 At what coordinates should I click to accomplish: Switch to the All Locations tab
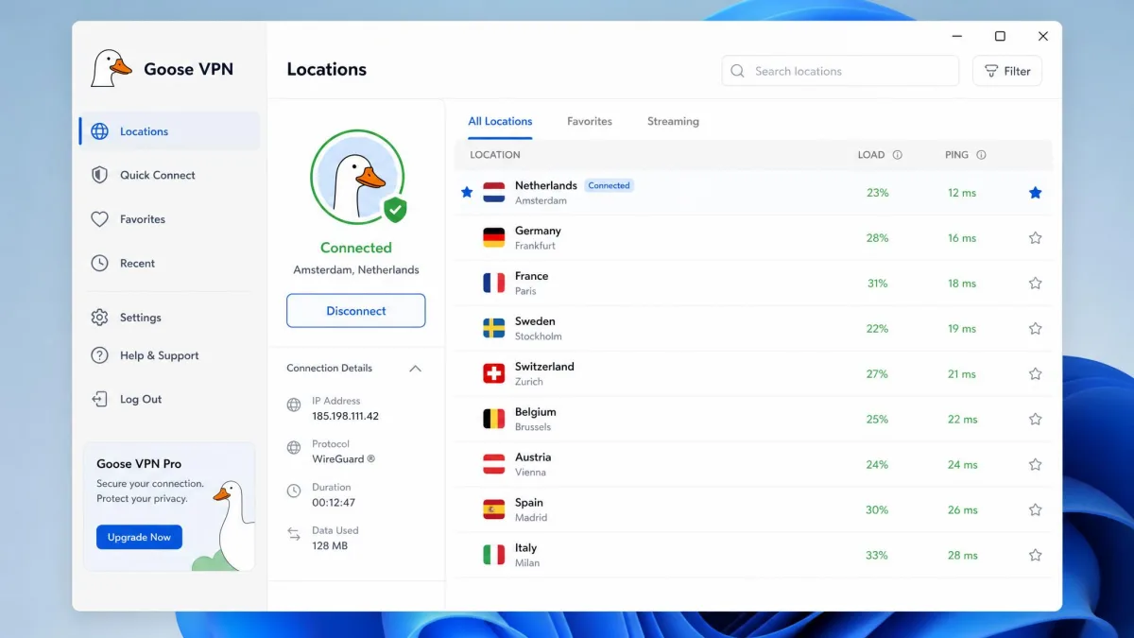[x=500, y=122]
